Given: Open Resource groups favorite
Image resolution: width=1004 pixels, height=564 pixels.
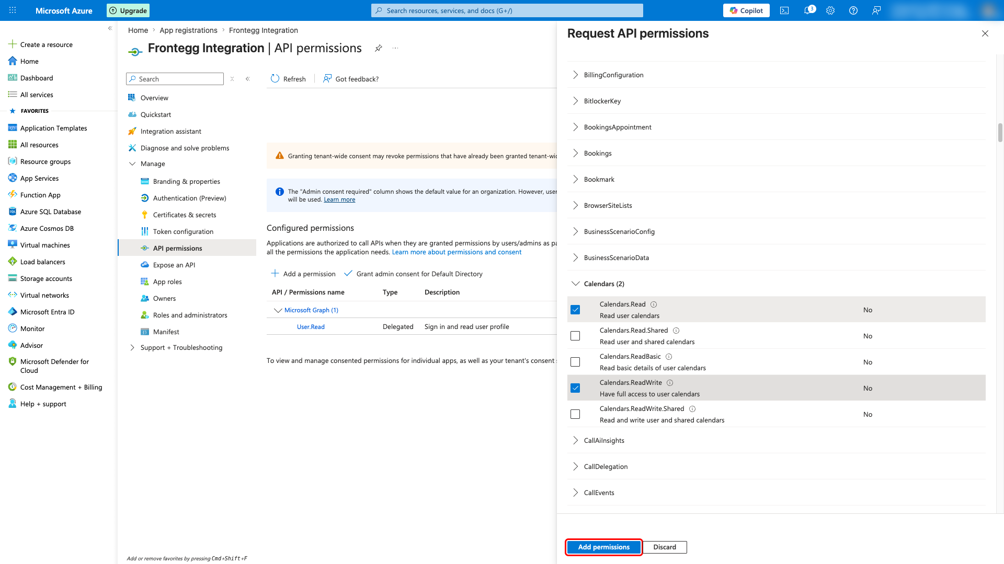Looking at the screenshot, I should (45, 161).
